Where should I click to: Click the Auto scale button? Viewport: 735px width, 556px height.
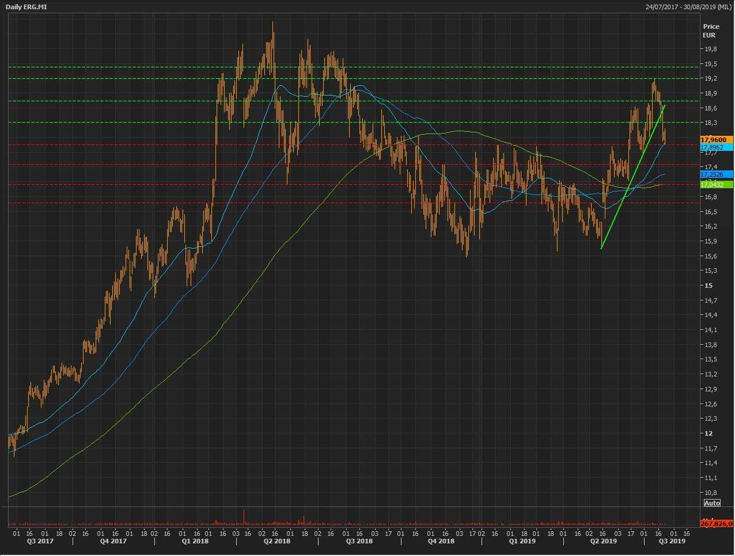[712, 503]
